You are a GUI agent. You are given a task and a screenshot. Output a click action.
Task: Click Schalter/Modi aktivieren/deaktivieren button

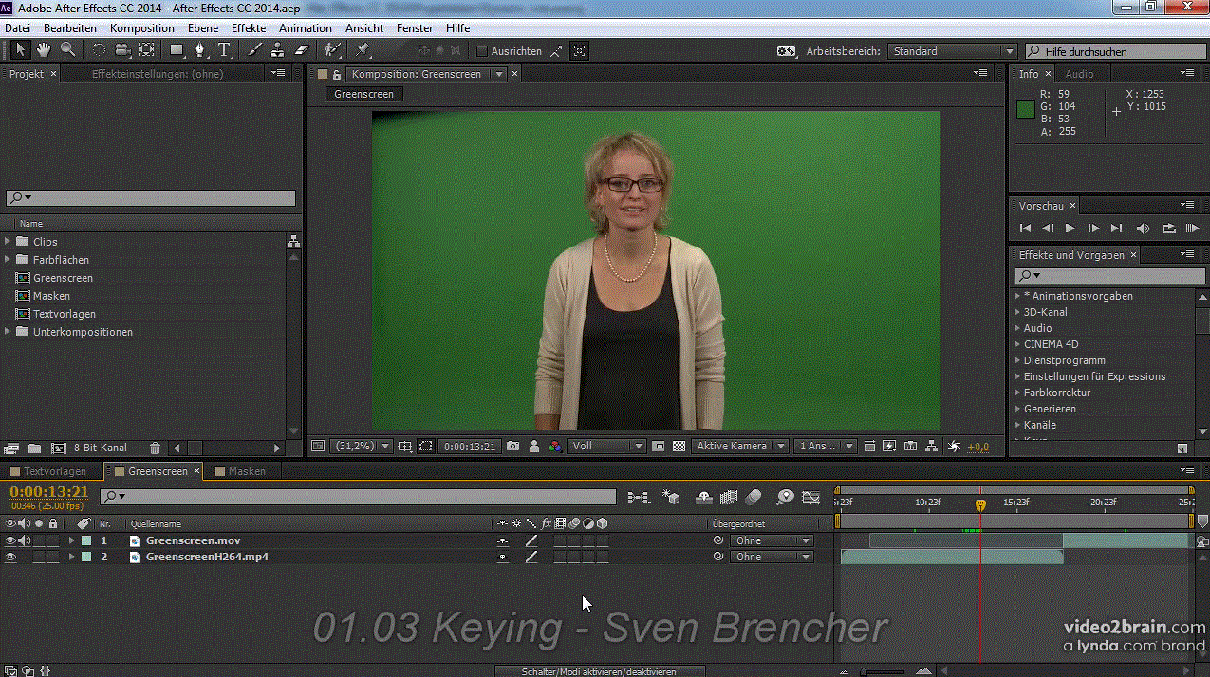pyautogui.click(x=599, y=671)
